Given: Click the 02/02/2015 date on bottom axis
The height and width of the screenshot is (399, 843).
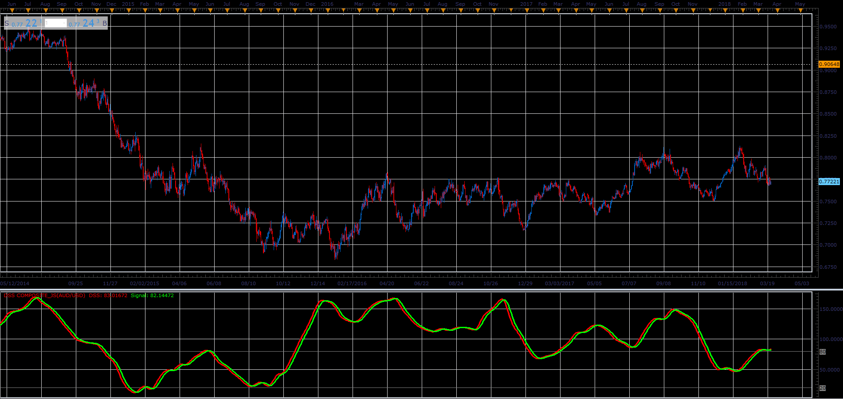Looking at the screenshot, I should point(145,283).
